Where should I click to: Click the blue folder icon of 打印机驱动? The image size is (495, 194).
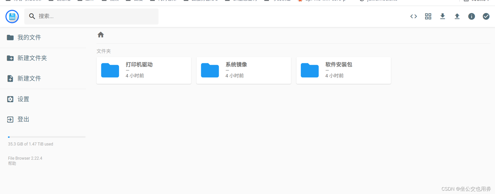click(x=110, y=70)
